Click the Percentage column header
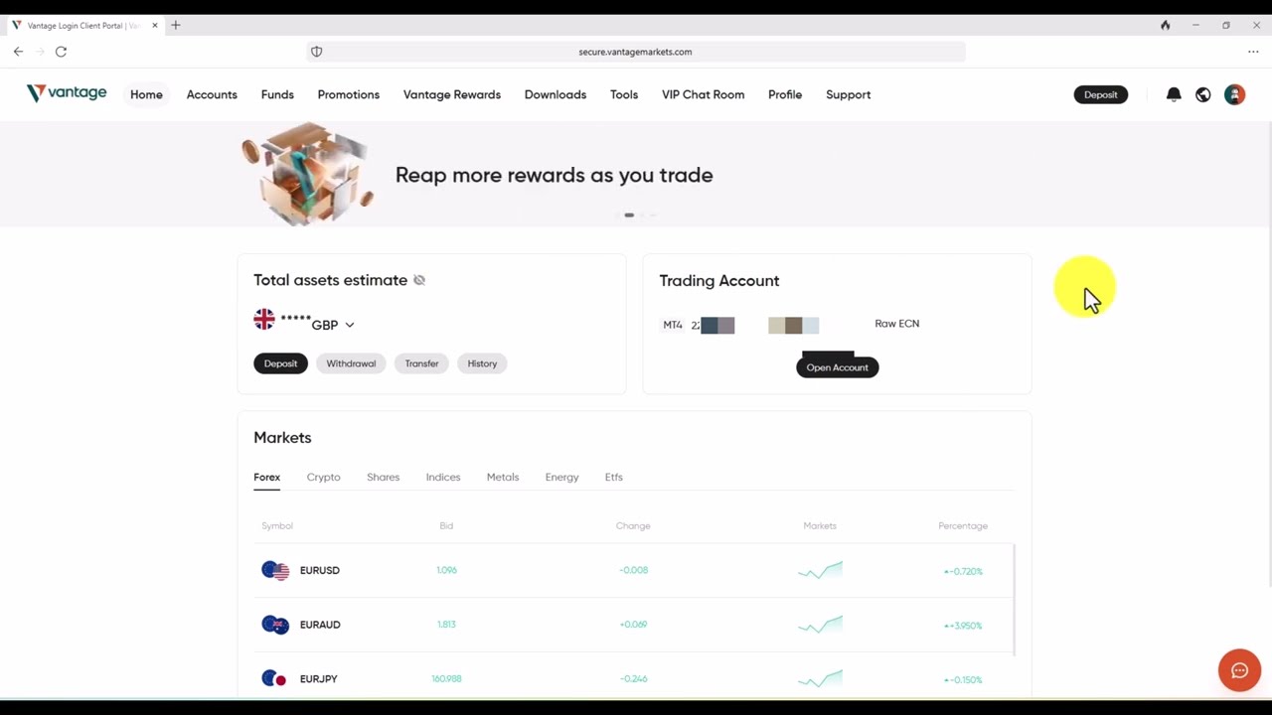The height and width of the screenshot is (715, 1272). coord(963,526)
